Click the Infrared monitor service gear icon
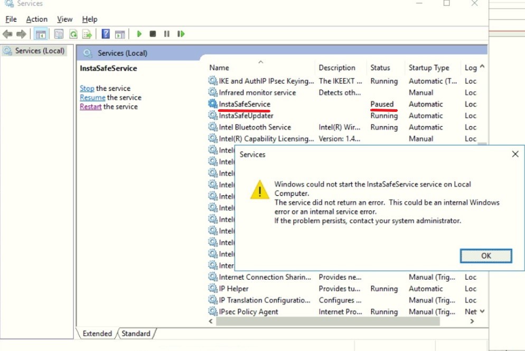 coord(213,92)
